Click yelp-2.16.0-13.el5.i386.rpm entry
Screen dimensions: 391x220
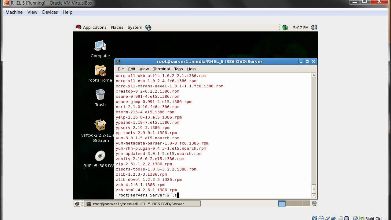coord(149,117)
